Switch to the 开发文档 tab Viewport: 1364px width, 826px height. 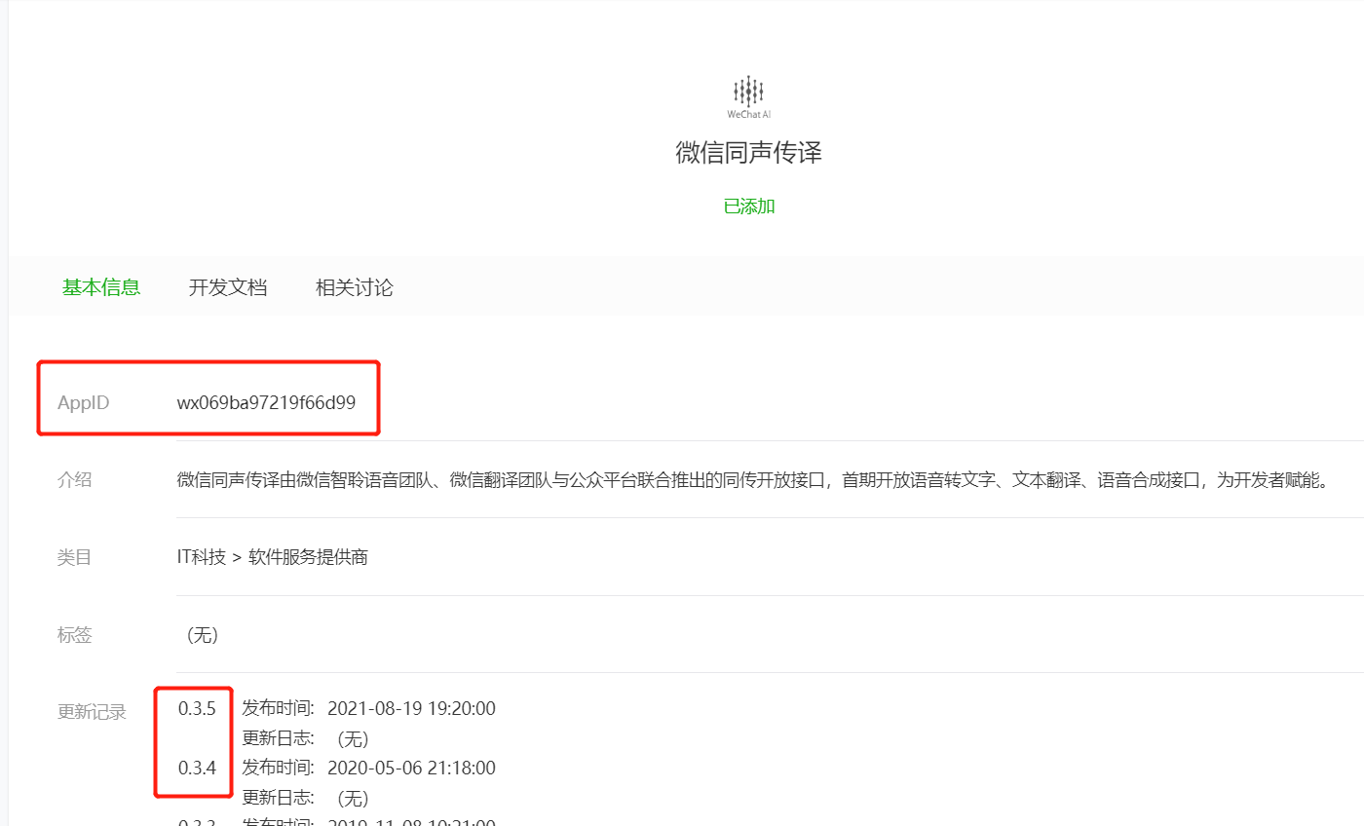click(x=228, y=287)
